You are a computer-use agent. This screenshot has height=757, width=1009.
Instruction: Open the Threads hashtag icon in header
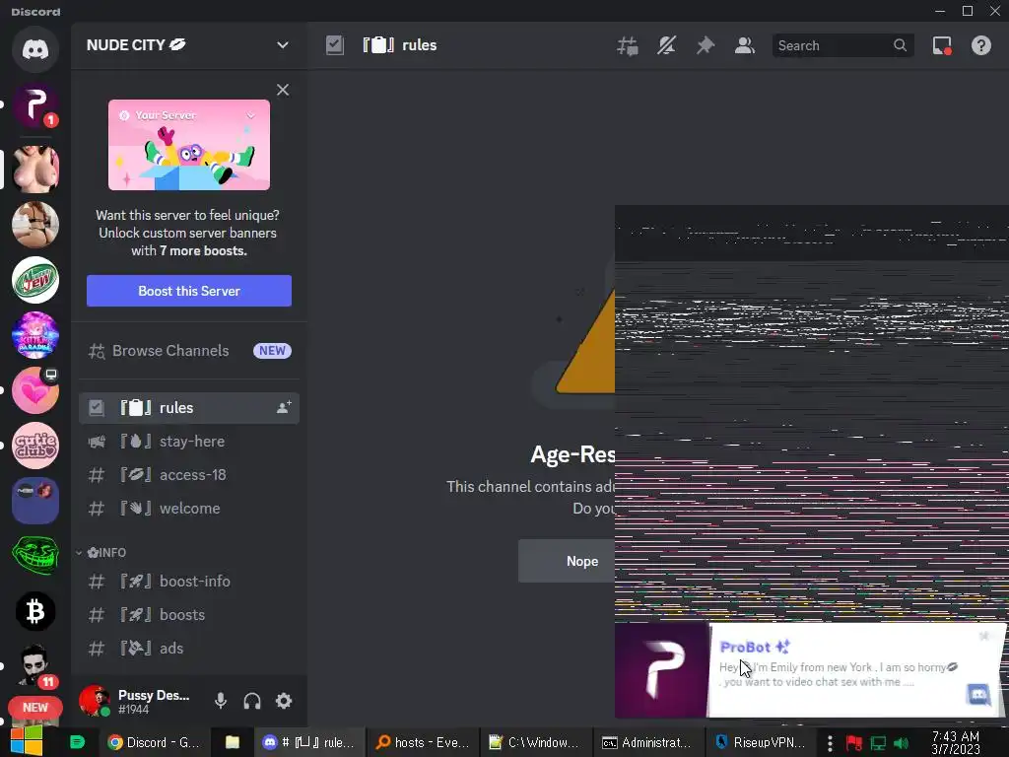(x=628, y=45)
